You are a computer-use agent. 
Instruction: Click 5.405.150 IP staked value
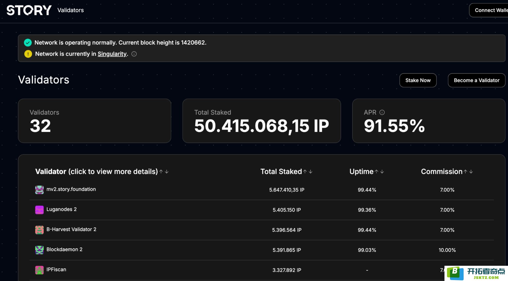click(287, 210)
